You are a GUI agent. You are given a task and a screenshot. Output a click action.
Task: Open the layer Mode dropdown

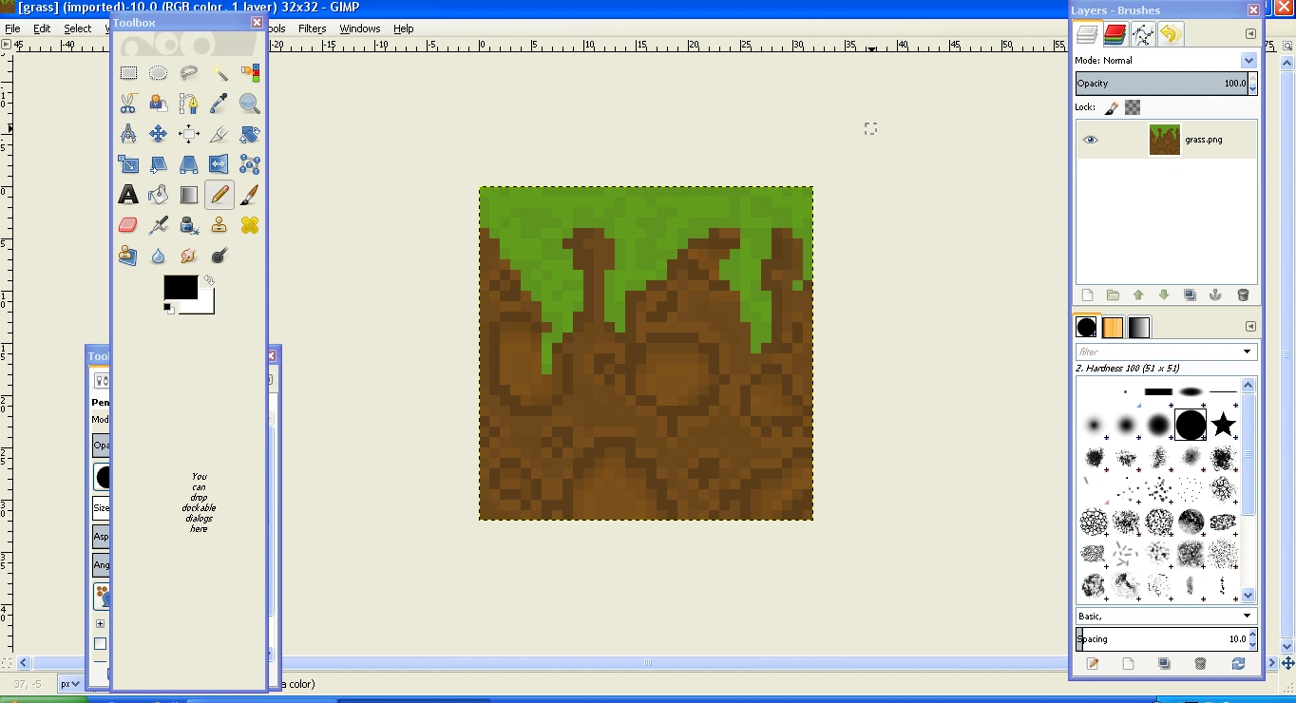click(1249, 59)
